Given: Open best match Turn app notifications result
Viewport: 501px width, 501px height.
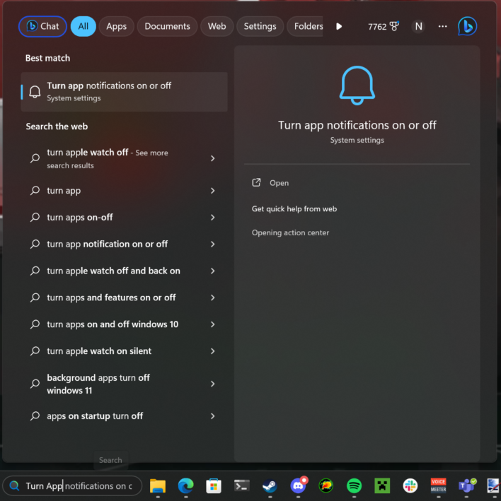Looking at the screenshot, I should click(124, 92).
